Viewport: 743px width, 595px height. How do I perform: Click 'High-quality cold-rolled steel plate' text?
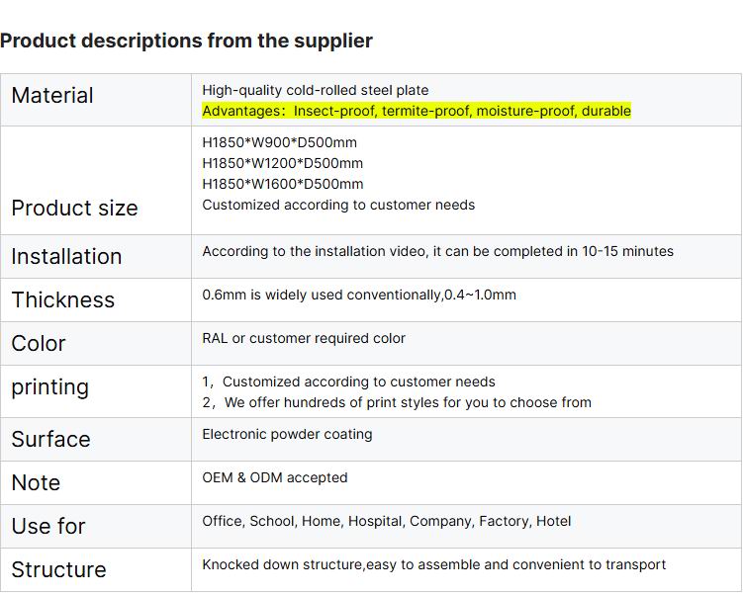coord(316,90)
